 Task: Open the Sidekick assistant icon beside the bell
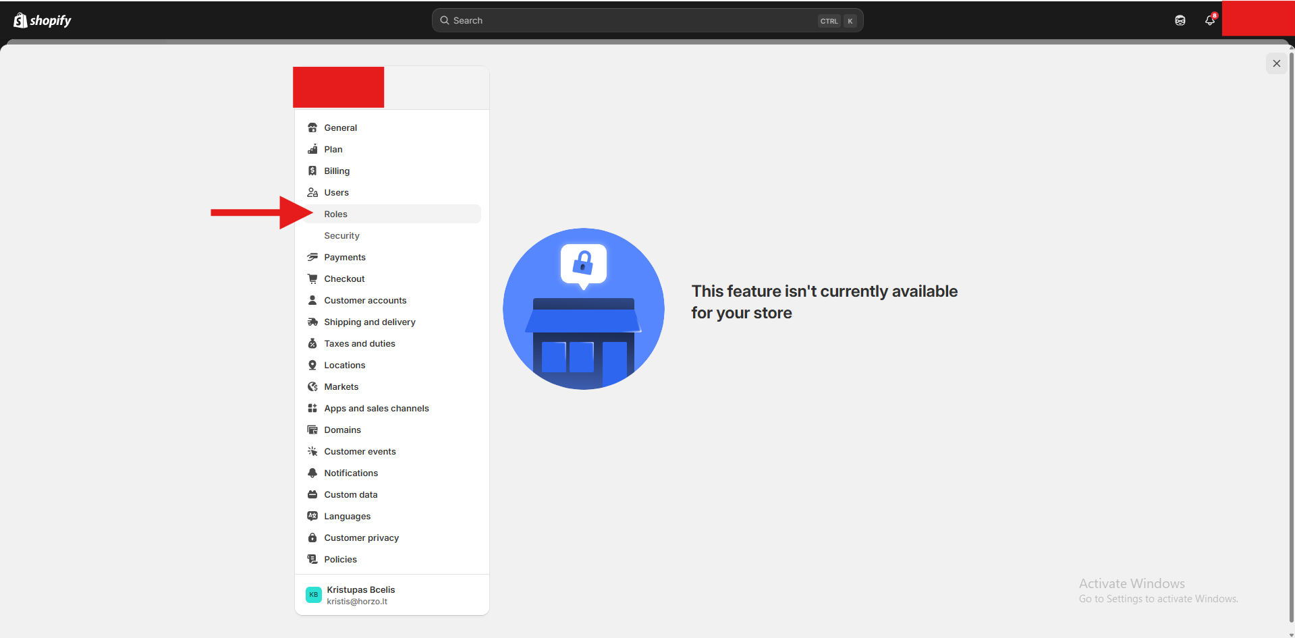pyautogui.click(x=1180, y=20)
